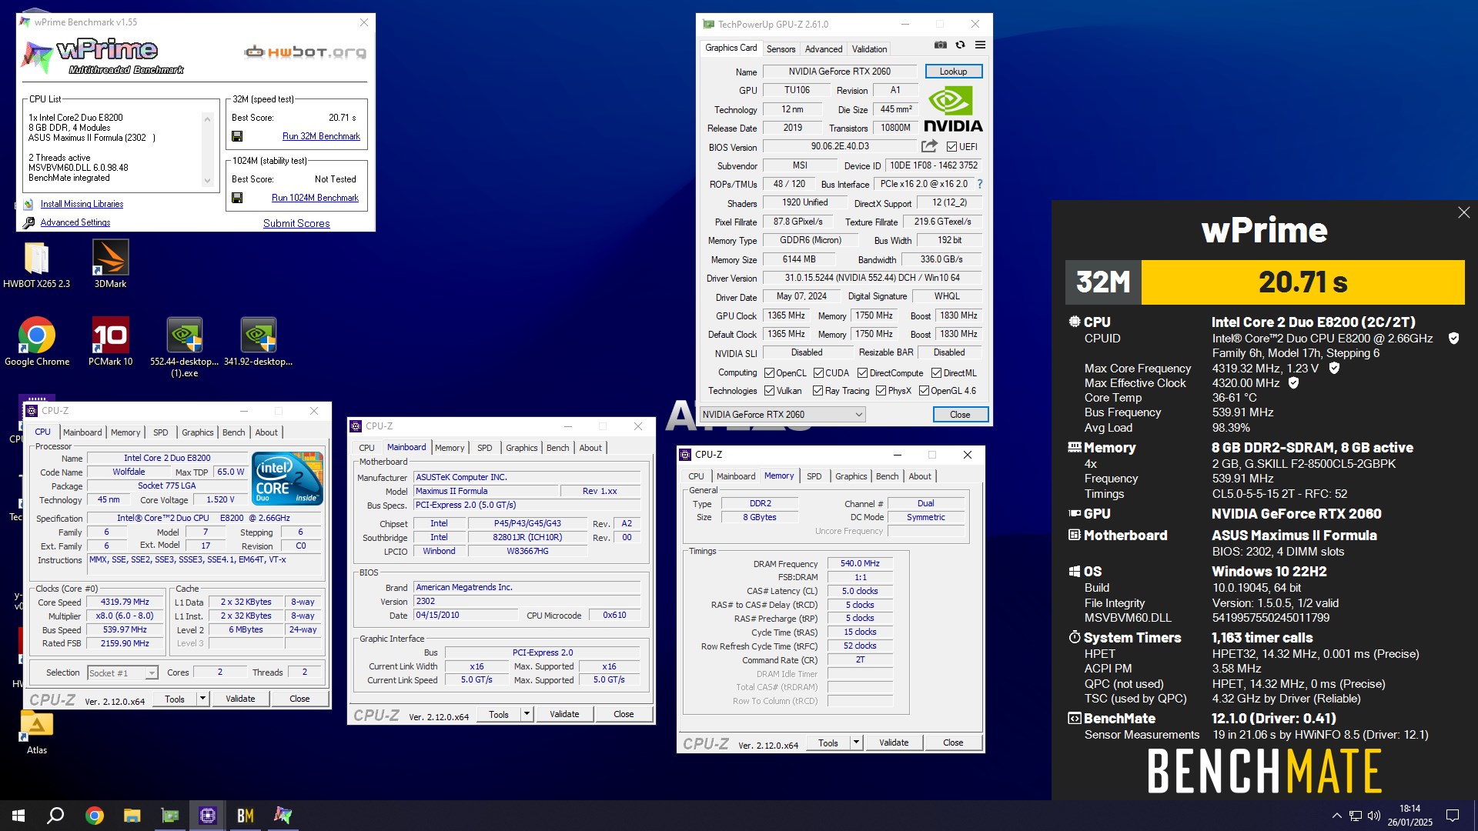The width and height of the screenshot is (1478, 831).
Task: Click Close button in GPU-Z
Action: [x=960, y=415]
